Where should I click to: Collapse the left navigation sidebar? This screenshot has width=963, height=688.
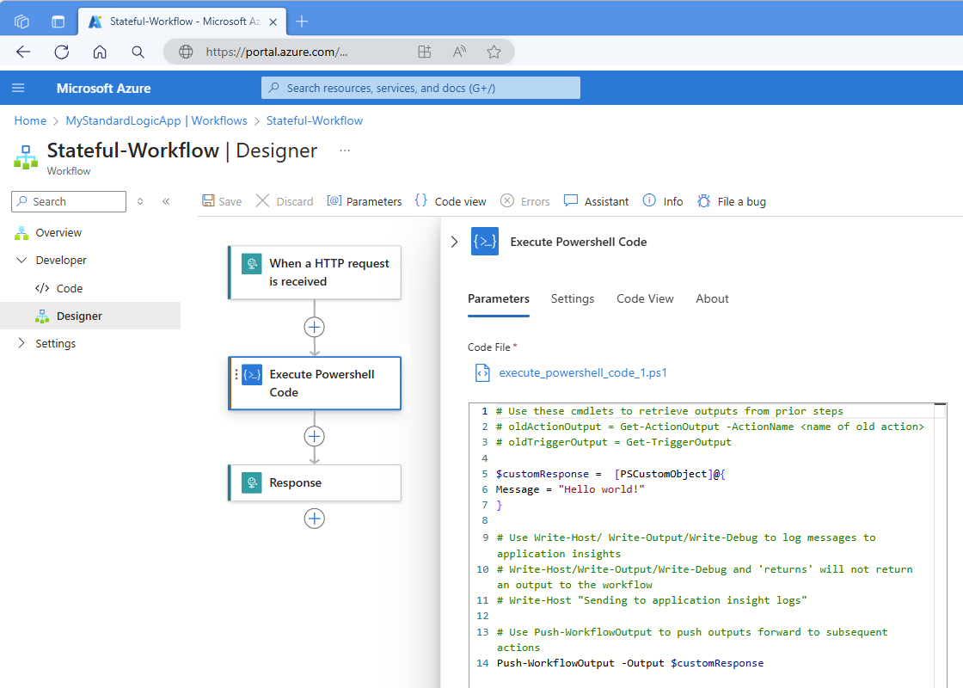pos(166,200)
